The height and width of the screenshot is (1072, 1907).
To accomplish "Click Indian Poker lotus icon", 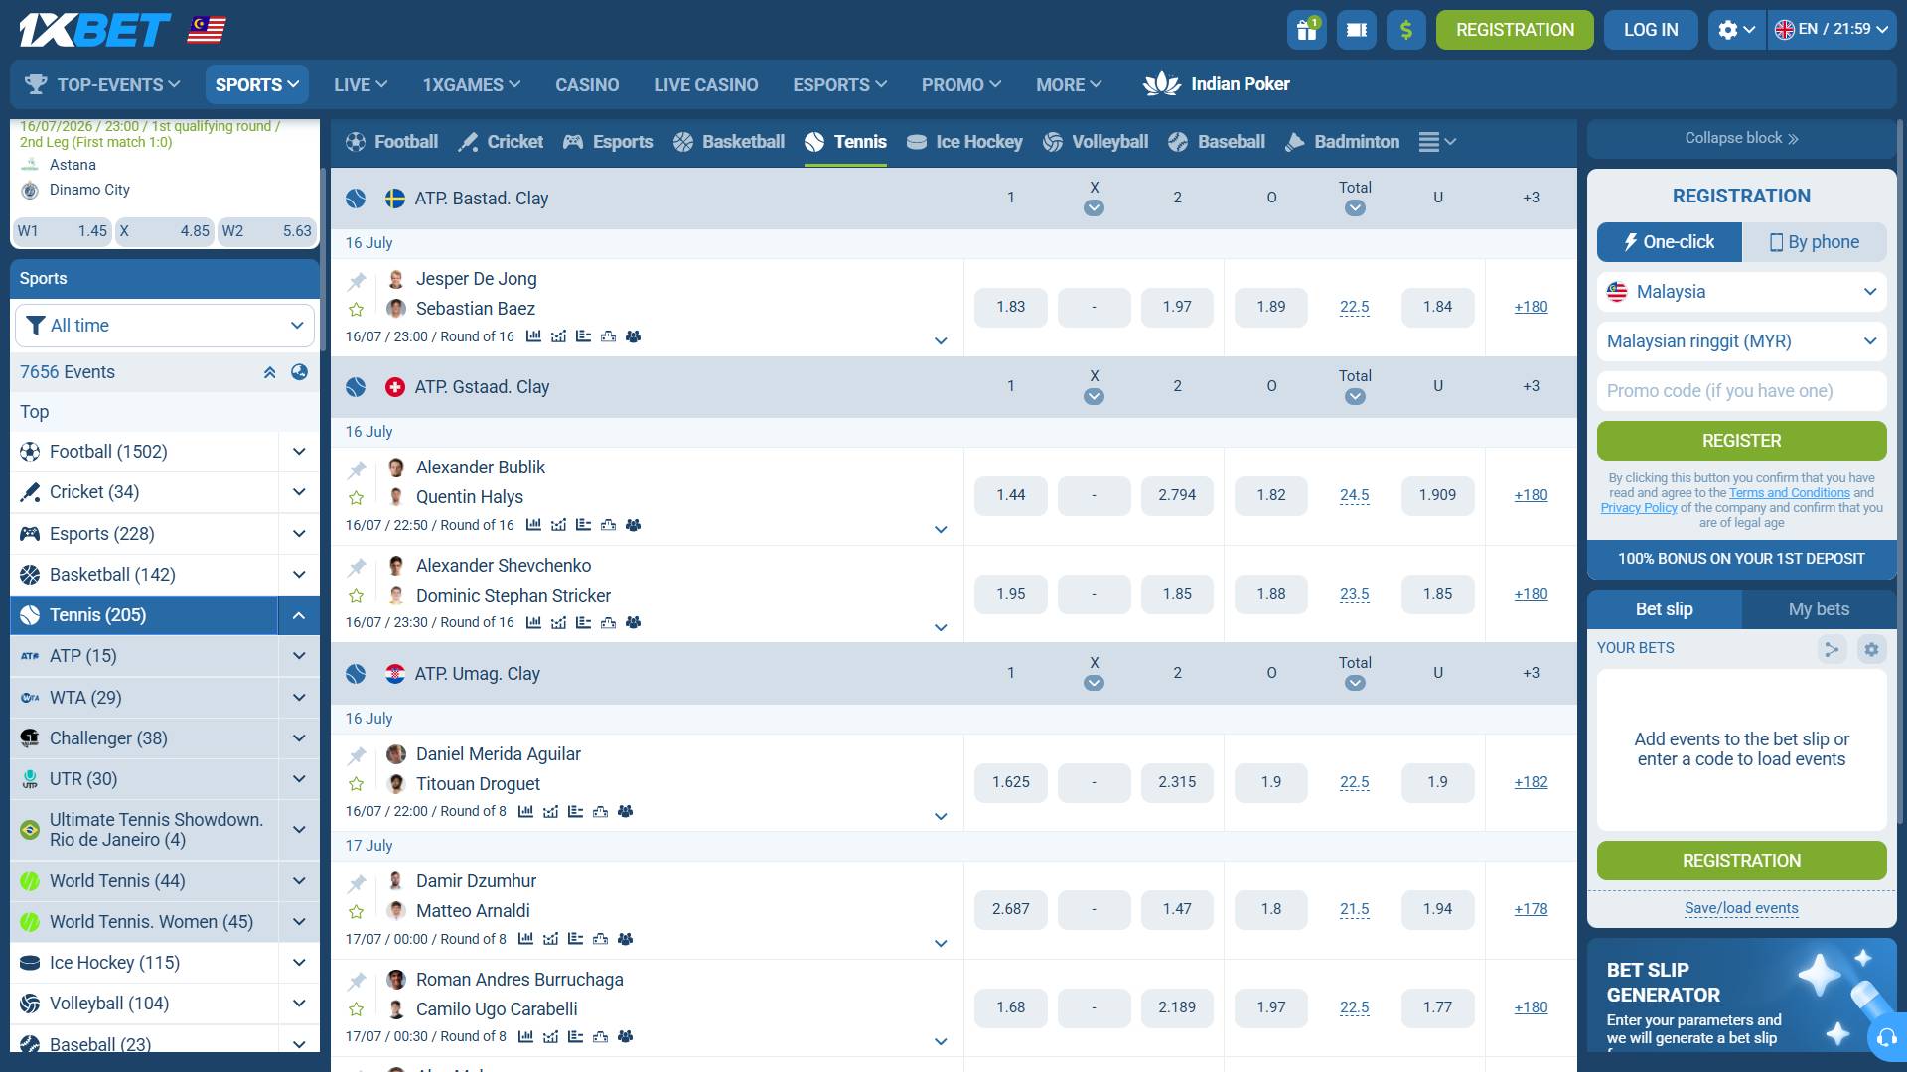I will [x=1162, y=84].
